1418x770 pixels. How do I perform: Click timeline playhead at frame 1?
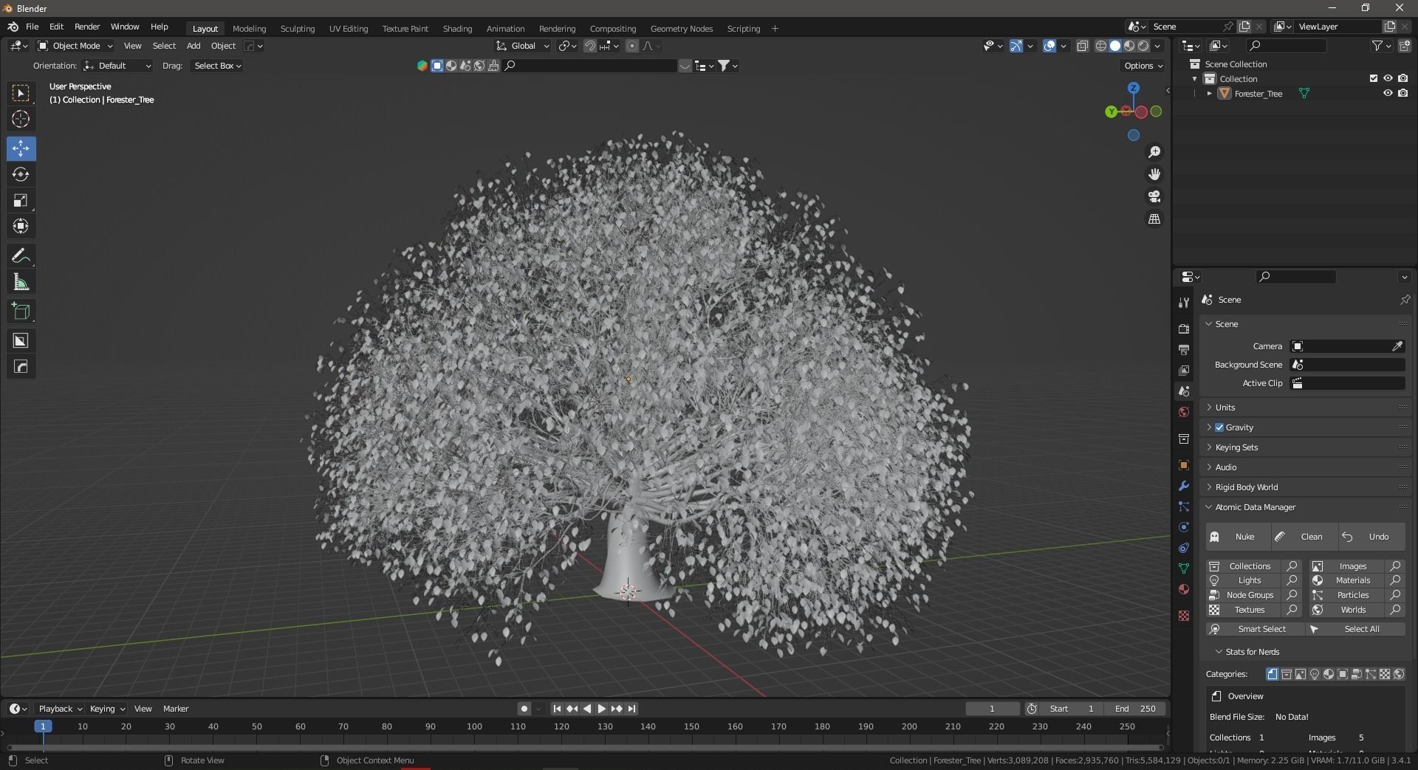[43, 726]
